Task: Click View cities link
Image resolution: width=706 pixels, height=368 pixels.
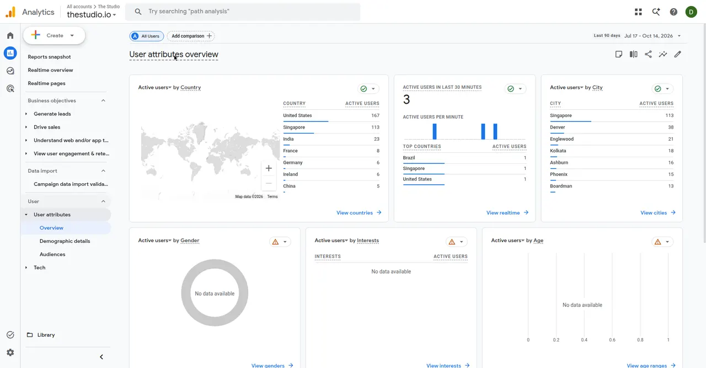Action: [658, 212]
